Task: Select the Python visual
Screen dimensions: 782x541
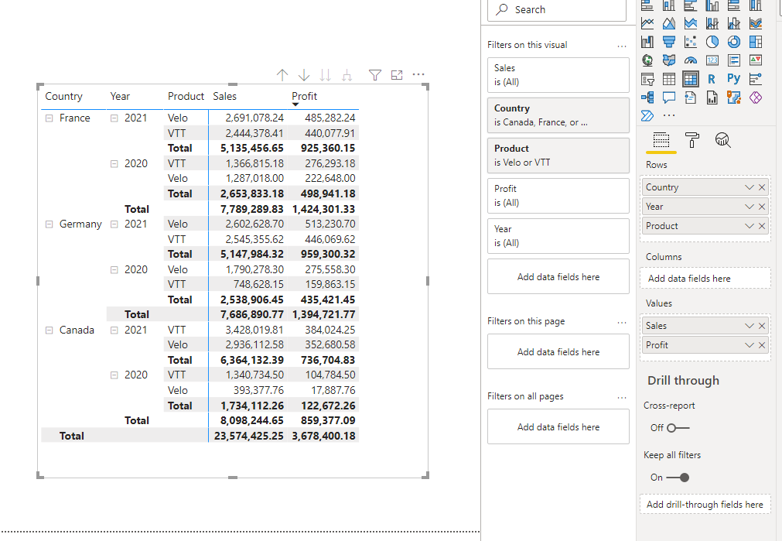Action: point(734,79)
